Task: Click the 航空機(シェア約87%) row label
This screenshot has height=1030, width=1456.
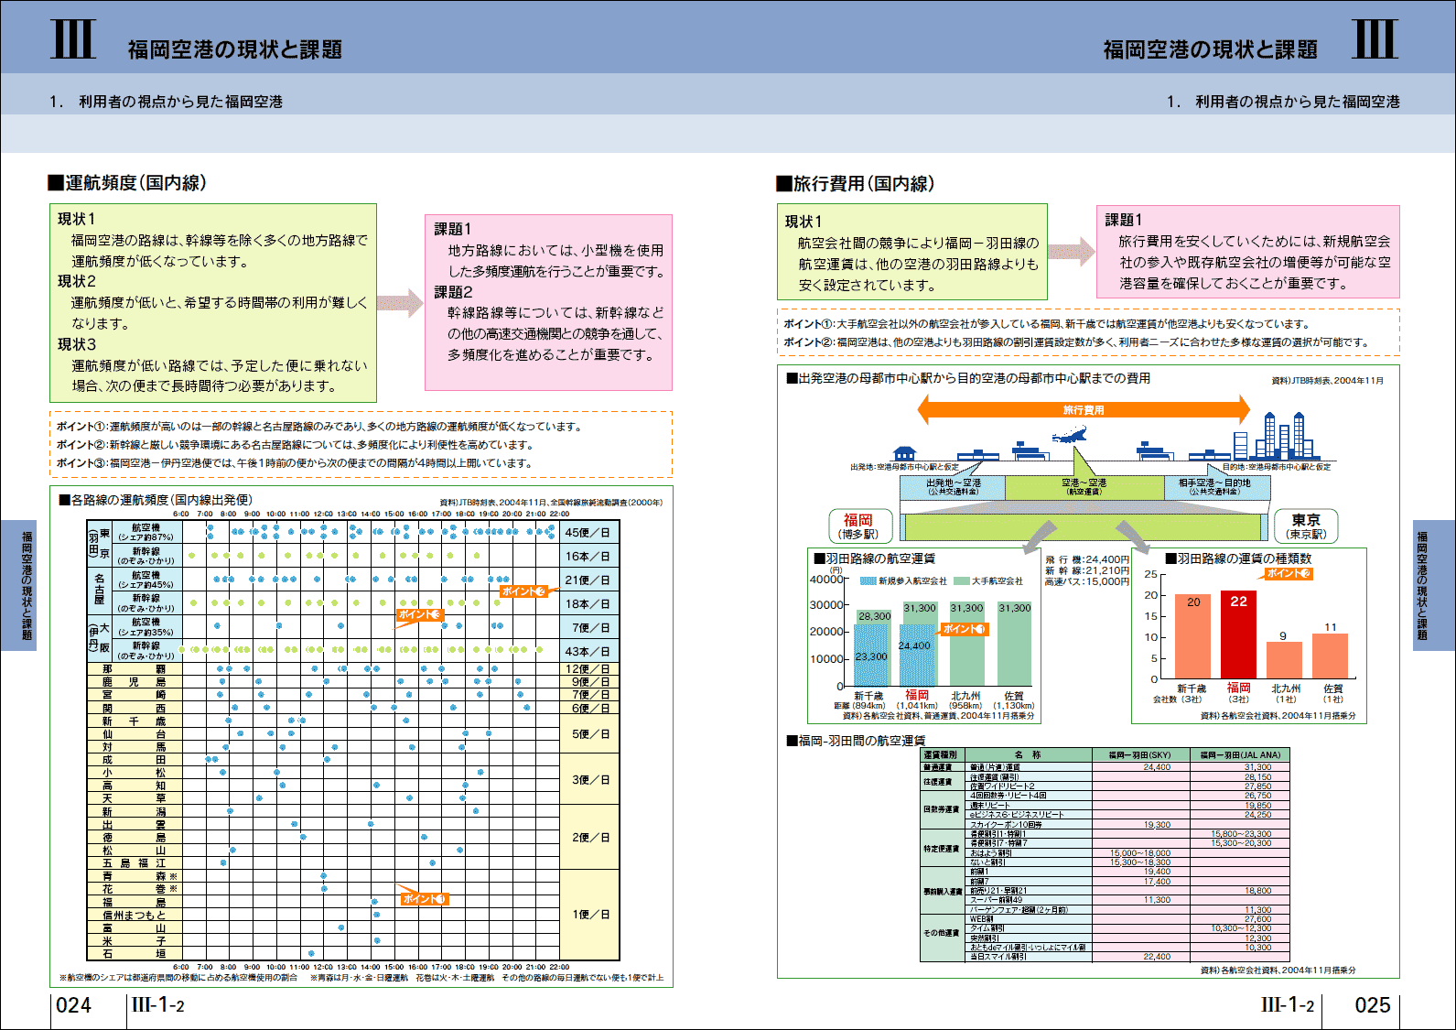Action: click(x=146, y=532)
